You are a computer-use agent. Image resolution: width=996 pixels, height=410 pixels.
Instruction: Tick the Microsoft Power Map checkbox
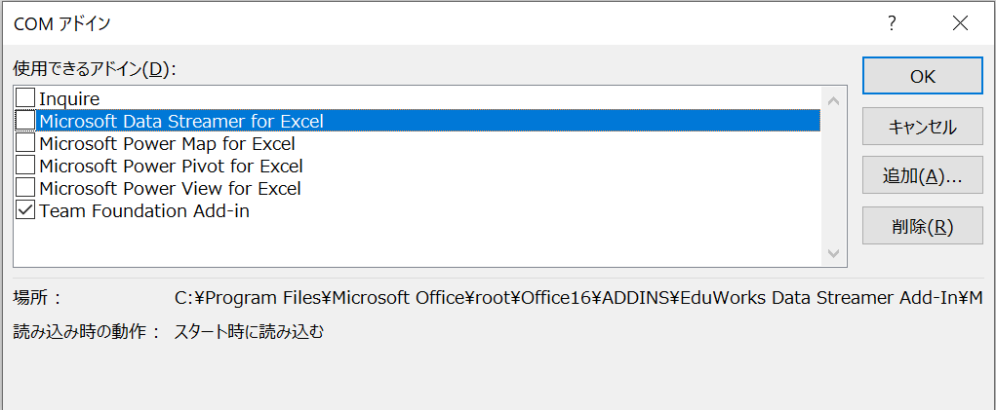25,143
